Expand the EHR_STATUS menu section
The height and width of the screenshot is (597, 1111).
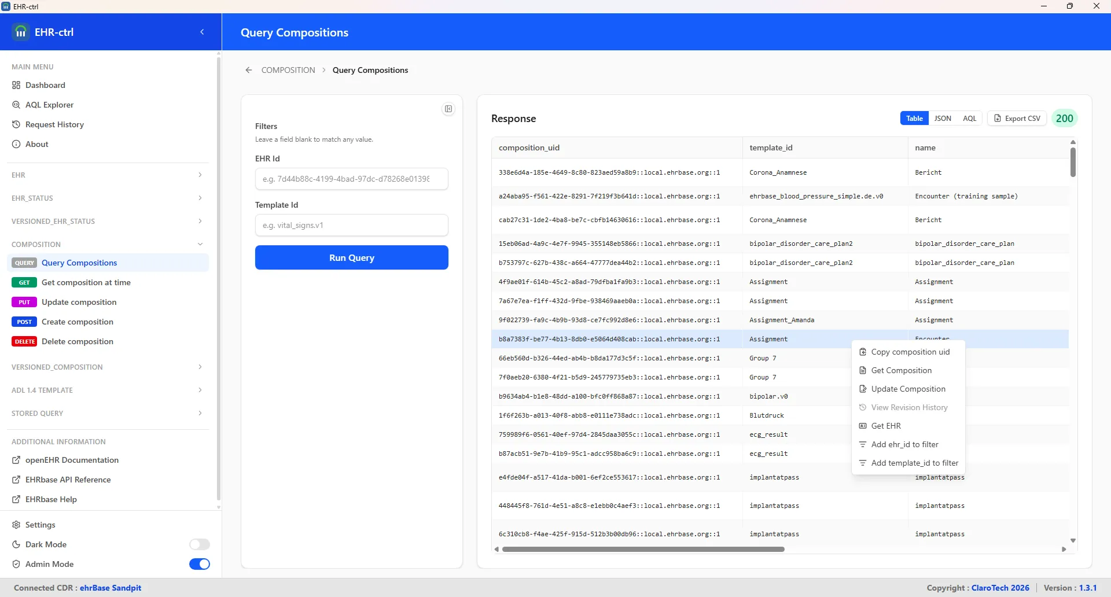click(x=108, y=198)
